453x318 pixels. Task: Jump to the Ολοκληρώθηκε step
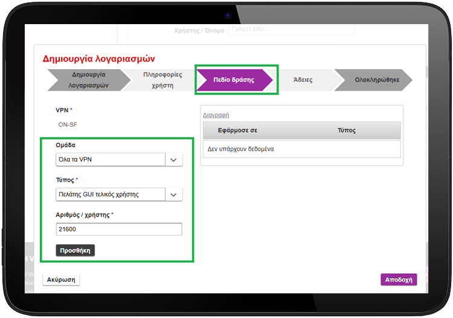377,80
